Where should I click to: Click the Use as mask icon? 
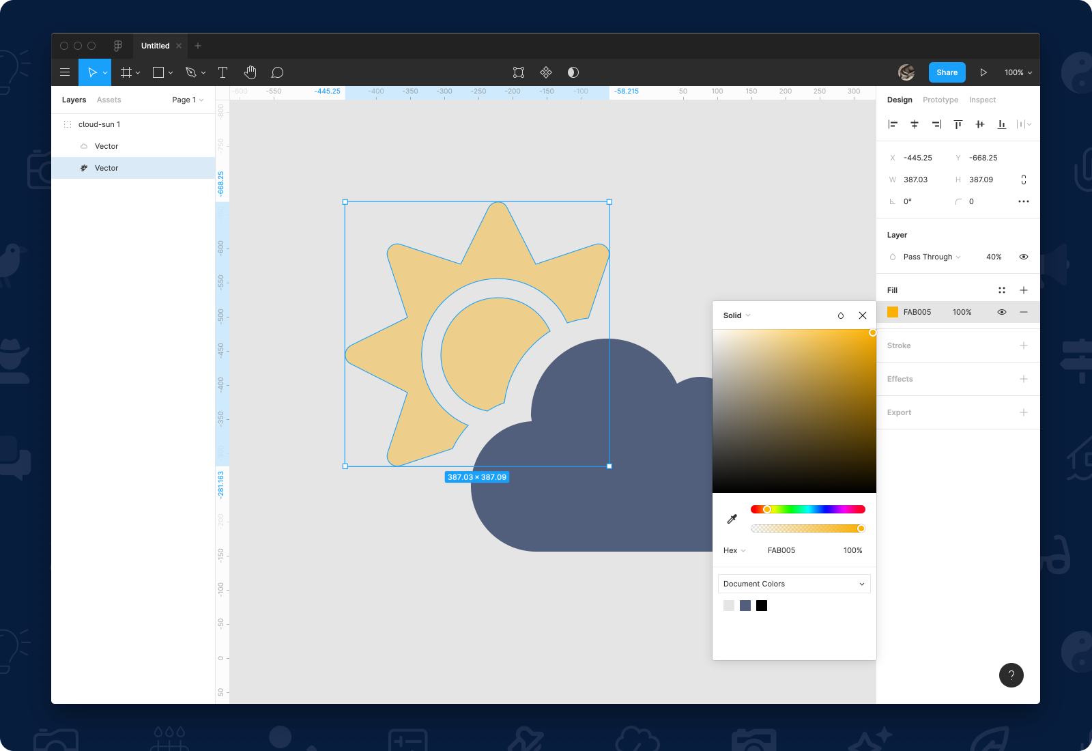click(573, 72)
